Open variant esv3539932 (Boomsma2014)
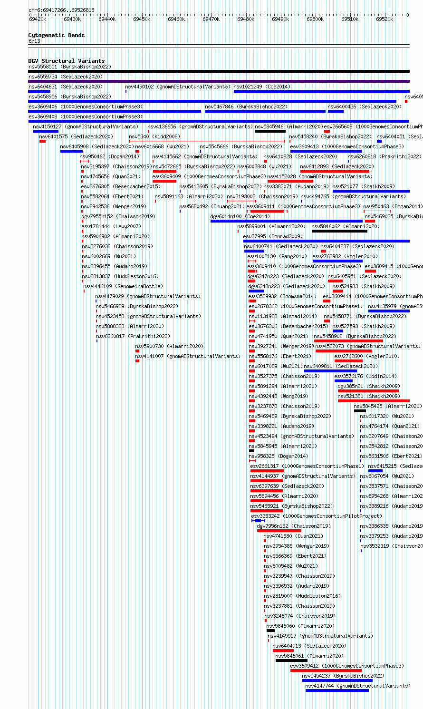This screenshot has width=423, height=709. pyautogui.click(x=282, y=297)
